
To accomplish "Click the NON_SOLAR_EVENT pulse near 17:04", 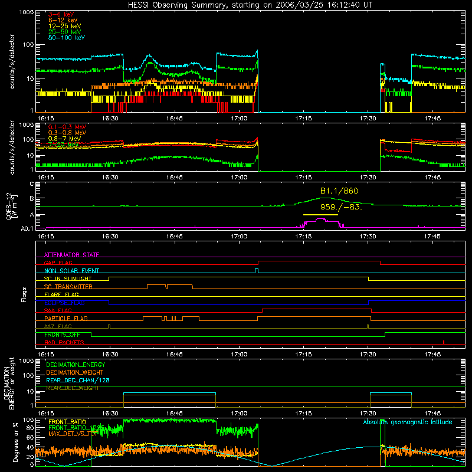I will [257, 271].
